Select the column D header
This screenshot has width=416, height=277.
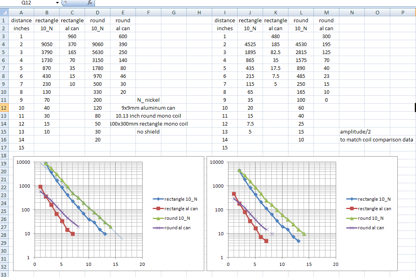click(x=97, y=13)
